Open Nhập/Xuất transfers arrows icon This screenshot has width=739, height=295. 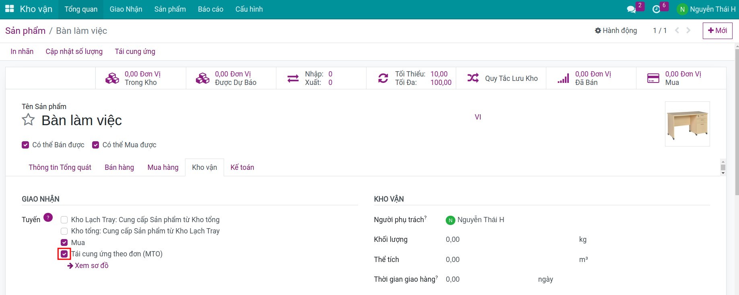pos(293,78)
